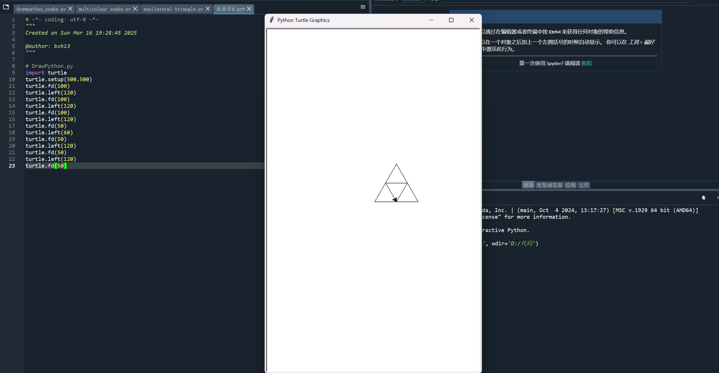Screen dimensions: 719x373
Task: Maximize the Python Turtle Graphics window
Action: pyautogui.click(x=451, y=20)
